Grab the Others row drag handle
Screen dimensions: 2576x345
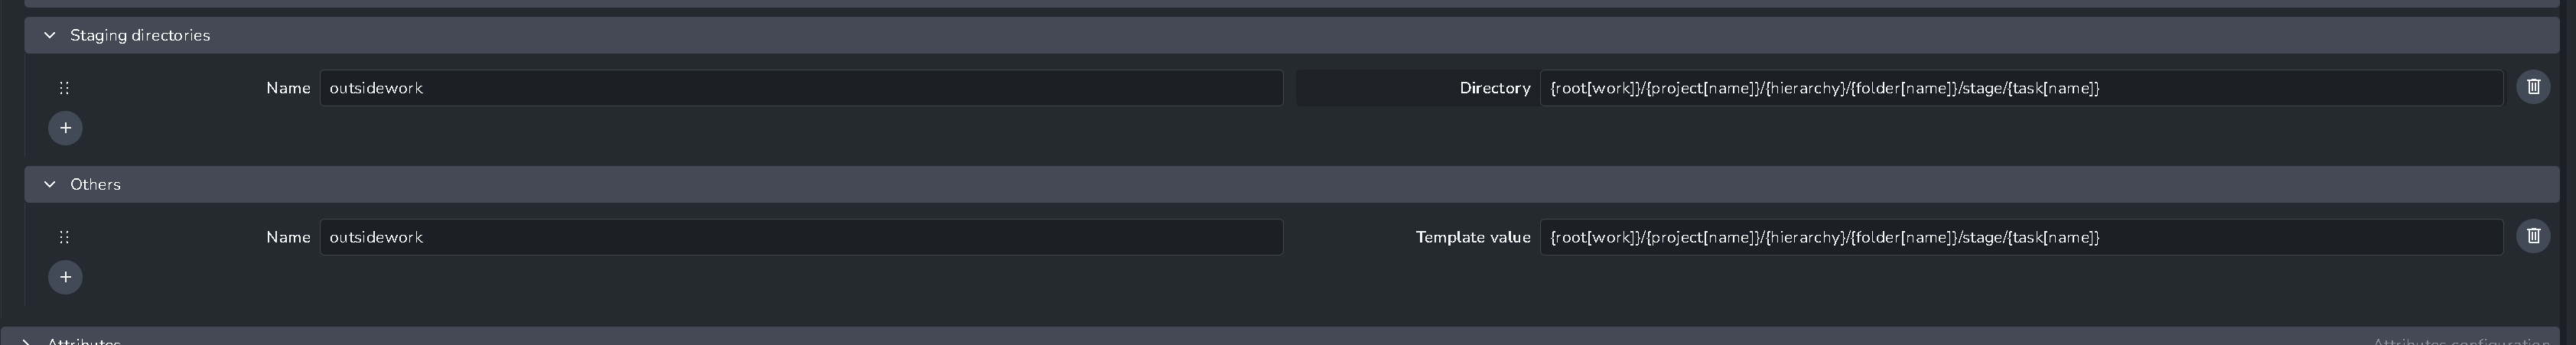pos(64,237)
